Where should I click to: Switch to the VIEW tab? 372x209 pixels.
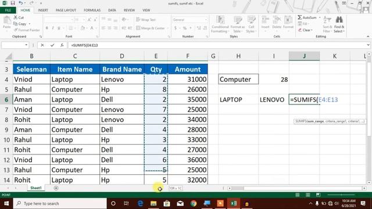coord(146,10)
